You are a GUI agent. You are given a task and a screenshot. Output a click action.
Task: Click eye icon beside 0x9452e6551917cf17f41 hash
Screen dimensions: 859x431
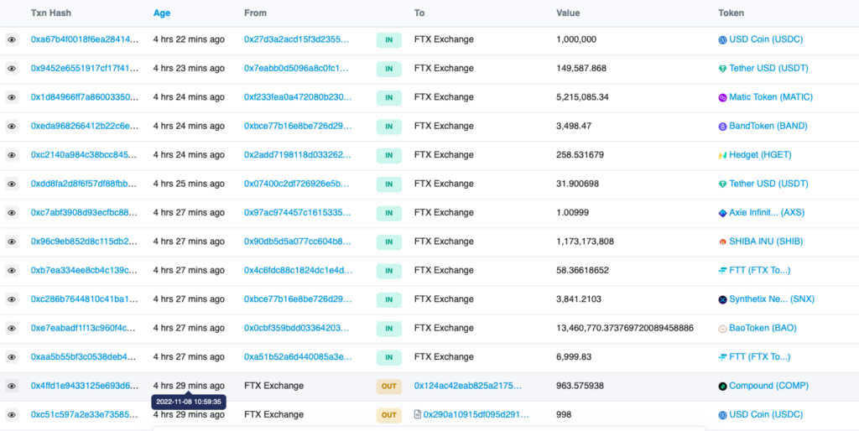[12, 69]
